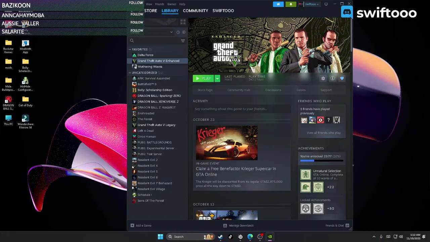
Task: Select the Call of Duty desktop folder
Action: coord(26,101)
